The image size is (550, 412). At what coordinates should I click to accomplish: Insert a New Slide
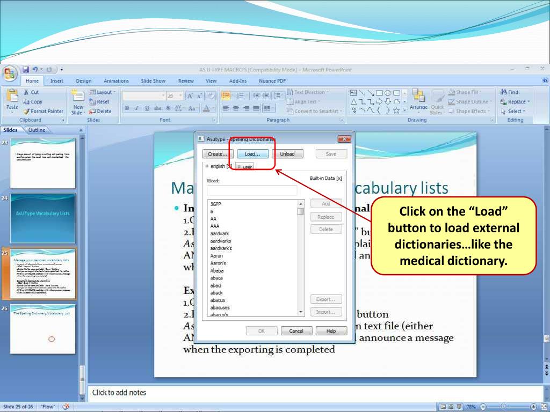(78, 102)
